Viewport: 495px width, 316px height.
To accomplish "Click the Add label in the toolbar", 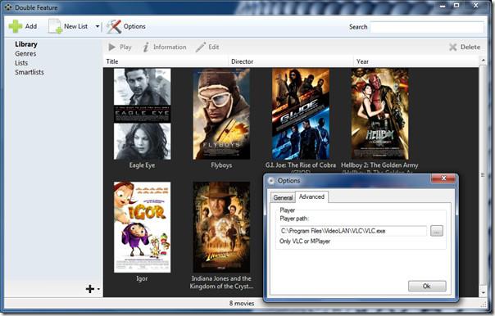I will coord(31,26).
